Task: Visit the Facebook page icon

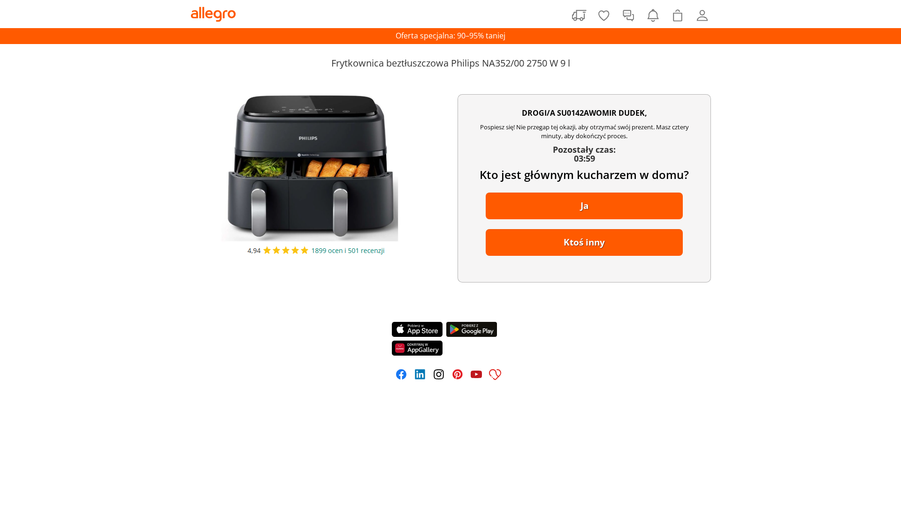Action: coord(401,374)
